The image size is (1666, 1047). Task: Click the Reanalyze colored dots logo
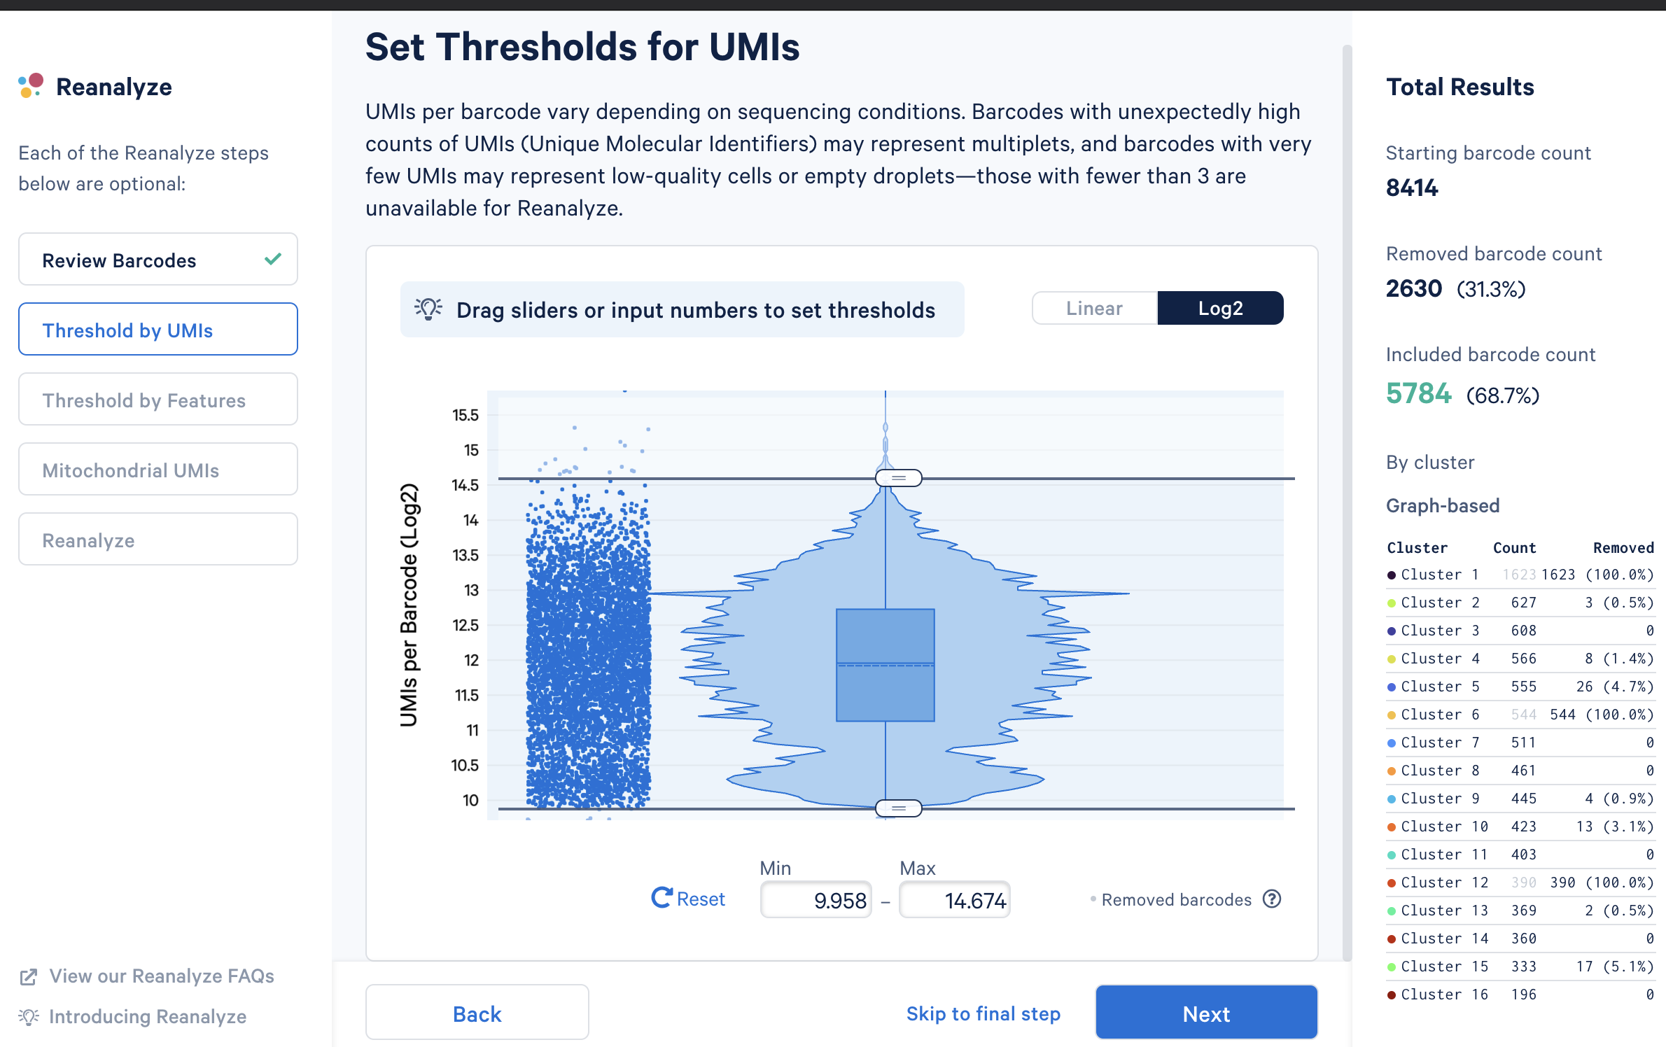point(31,85)
